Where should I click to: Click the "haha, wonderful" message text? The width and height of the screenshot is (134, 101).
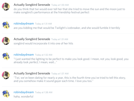pyautogui.click(x=23, y=96)
